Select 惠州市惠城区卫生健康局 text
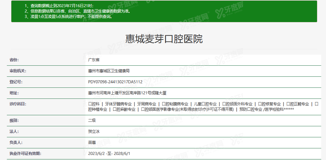326x160 pixels. 109,71
